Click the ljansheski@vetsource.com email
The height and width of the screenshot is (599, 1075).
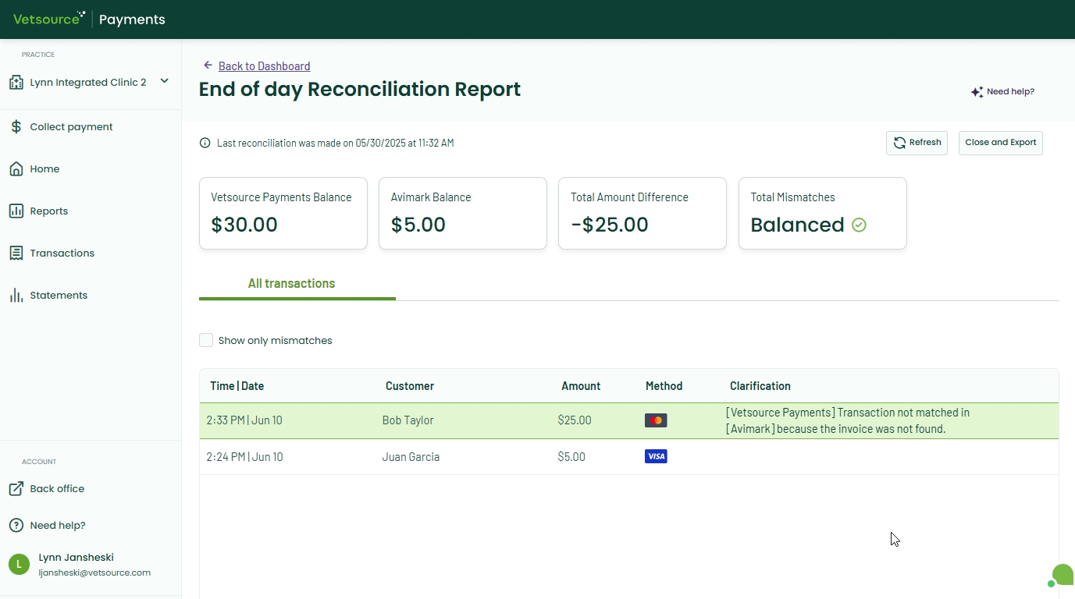[94, 572]
